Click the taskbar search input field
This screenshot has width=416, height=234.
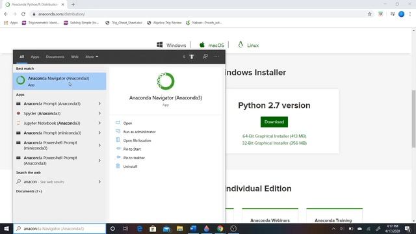click(60, 229)
